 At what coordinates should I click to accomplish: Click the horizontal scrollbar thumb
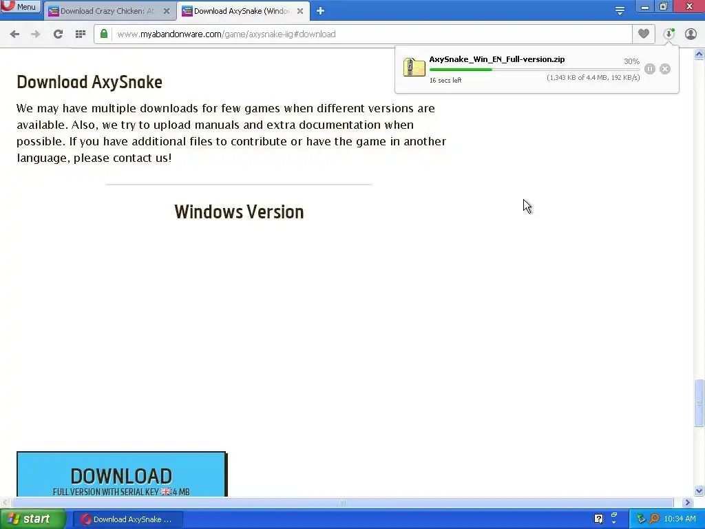click(343, 502)
